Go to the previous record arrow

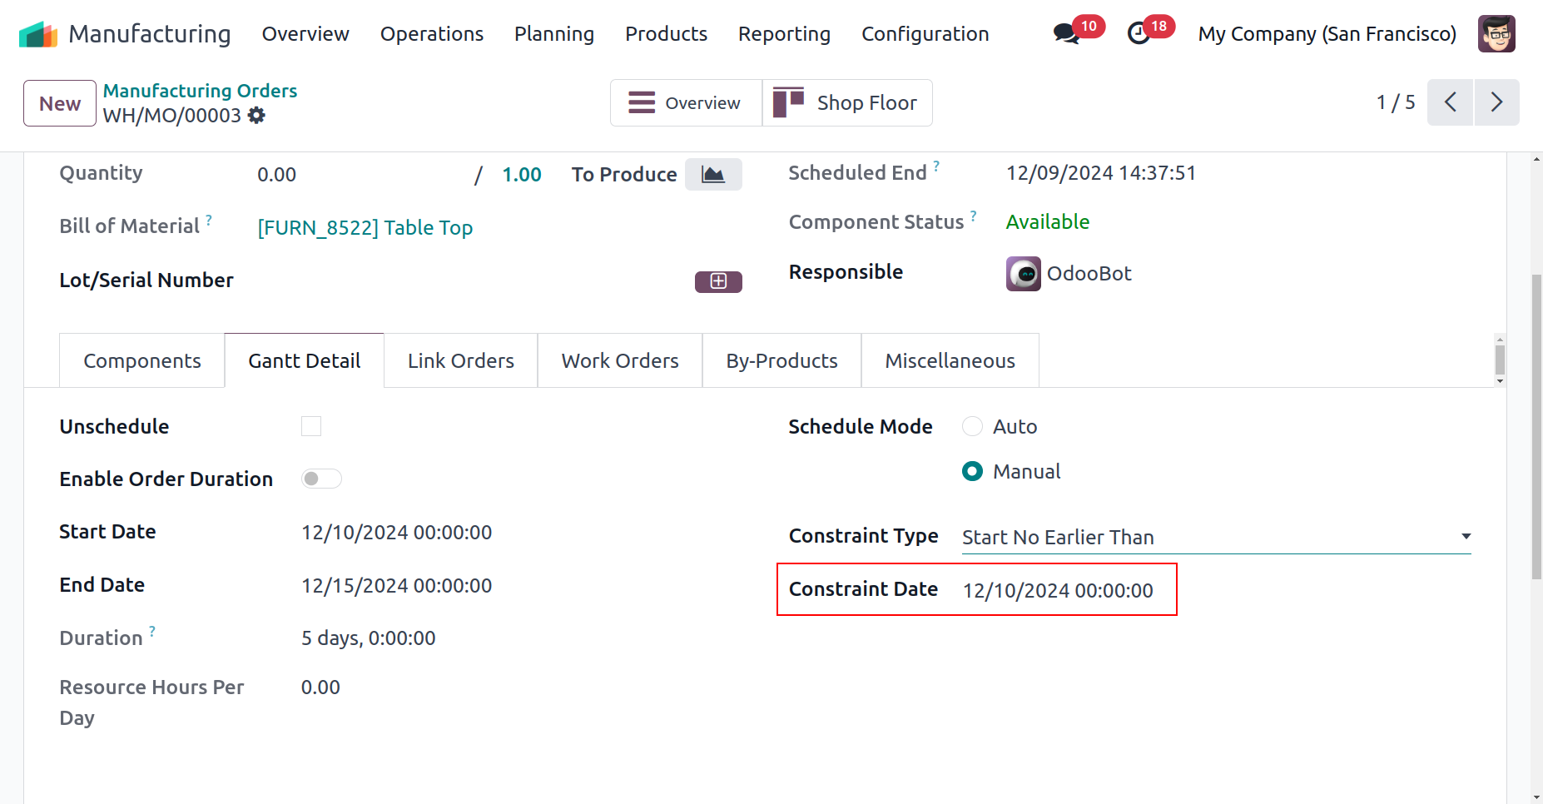click(1450, 102)
